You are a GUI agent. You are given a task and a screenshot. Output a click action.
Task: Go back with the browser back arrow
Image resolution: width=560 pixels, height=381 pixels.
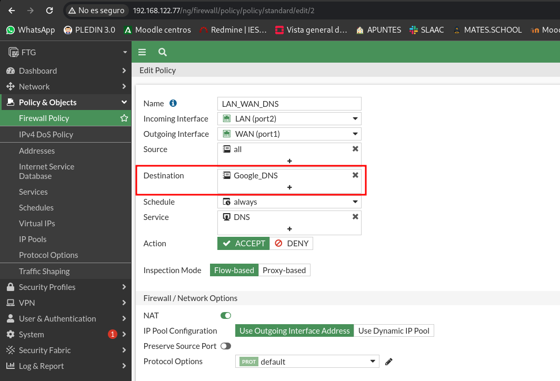pyautogui.click(x=12, y=11)
